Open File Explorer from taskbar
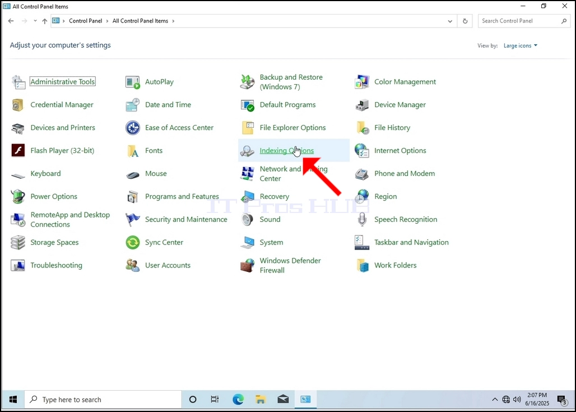 tap(261, 400)
